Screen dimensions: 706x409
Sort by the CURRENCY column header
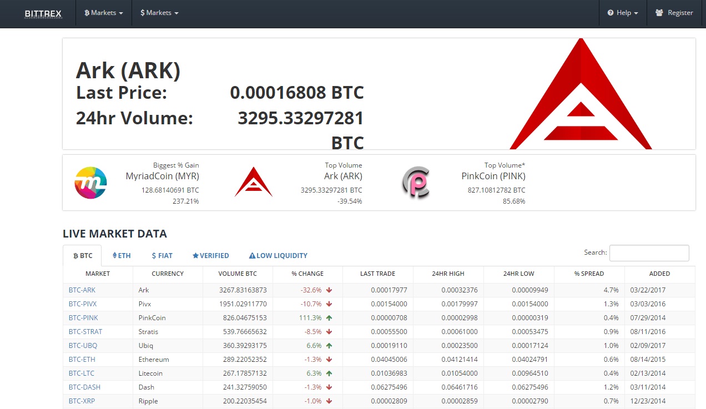coord(168,274)
